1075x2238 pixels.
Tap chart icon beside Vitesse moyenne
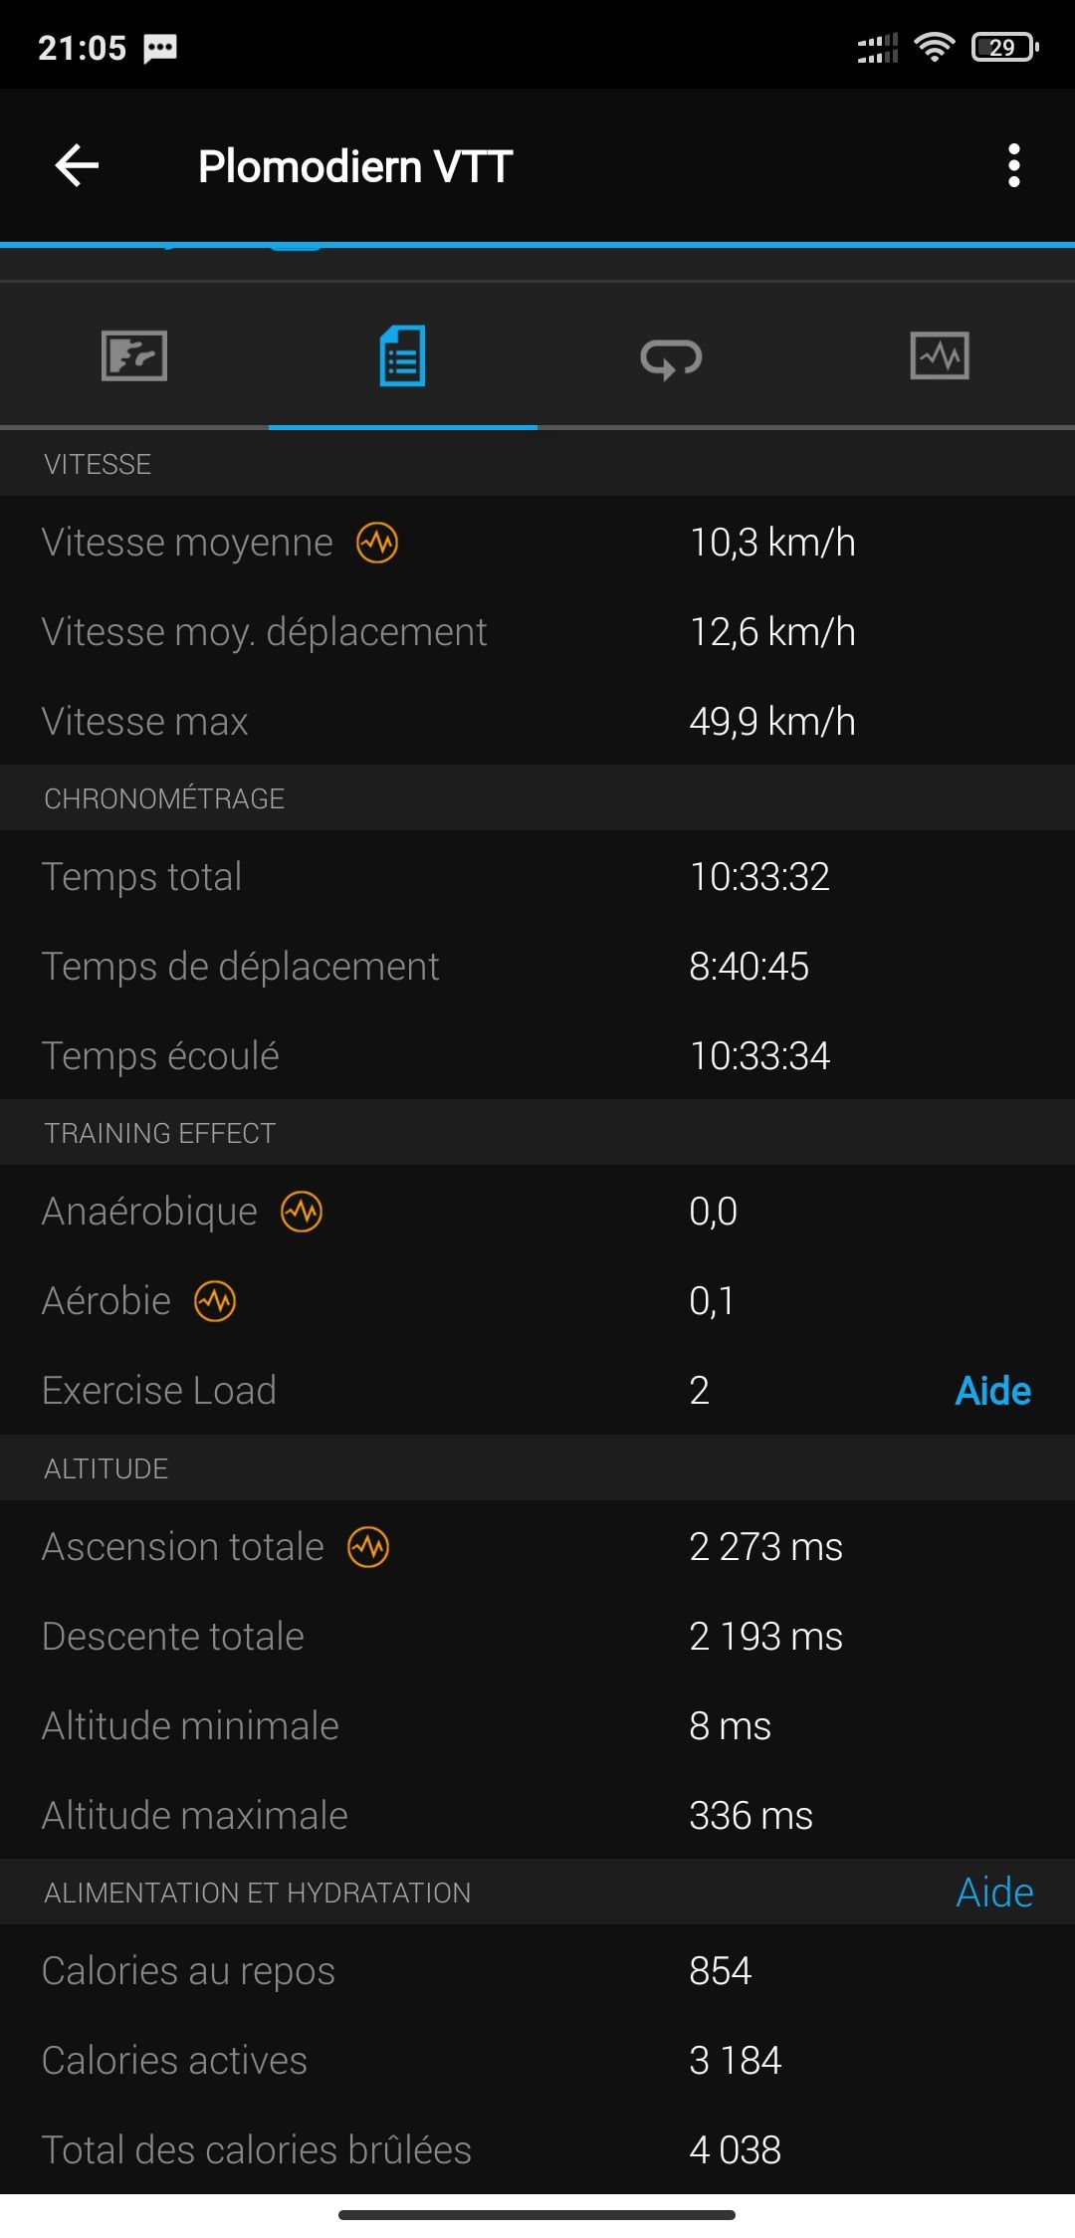pyautogui.click(x=377, y=543)
